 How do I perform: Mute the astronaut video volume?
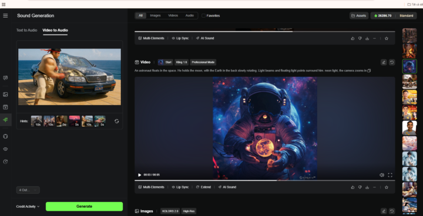[x=382, y=175]
